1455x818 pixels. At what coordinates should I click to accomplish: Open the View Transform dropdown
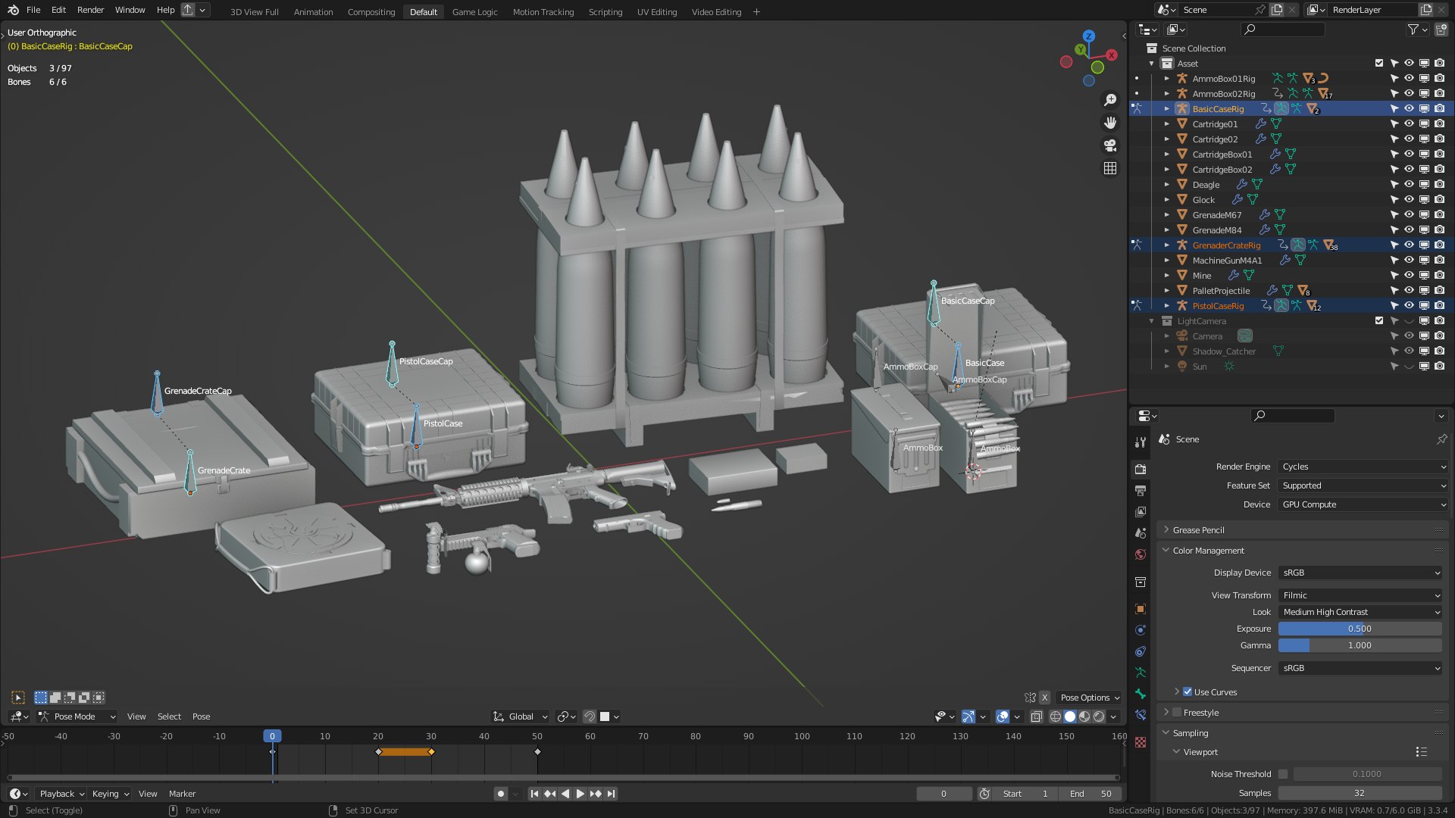[x=1360, y=595]
